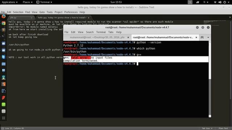The image size is (232, 130).
Task: Open the white notepad dock icon
Action: coord(4,111)
